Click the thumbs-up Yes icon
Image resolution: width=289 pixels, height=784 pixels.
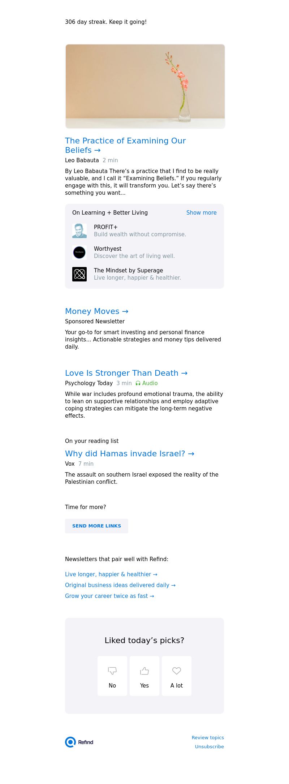(x=144, y=671)
